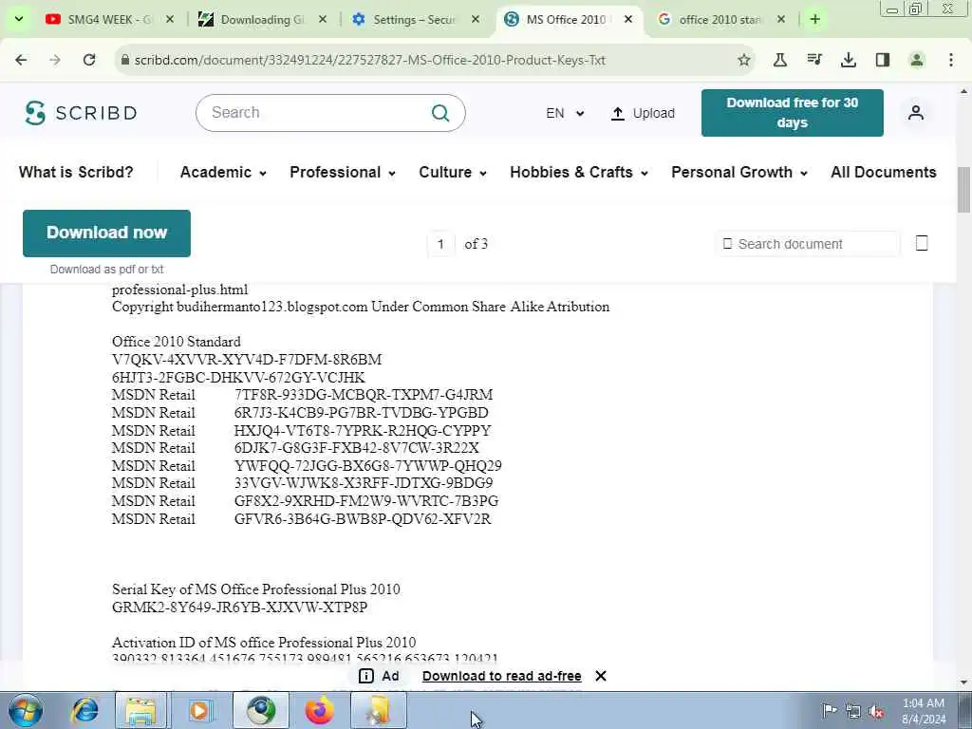The height and width of the screenshot is (729, 972).
Task: Open the clock showing 1:04 AM
Action: [924, 711]
